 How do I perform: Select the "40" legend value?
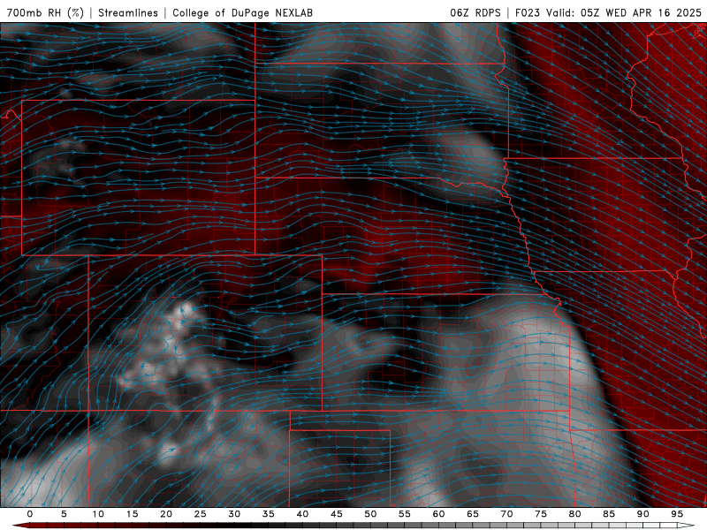(x=302, y=514)
